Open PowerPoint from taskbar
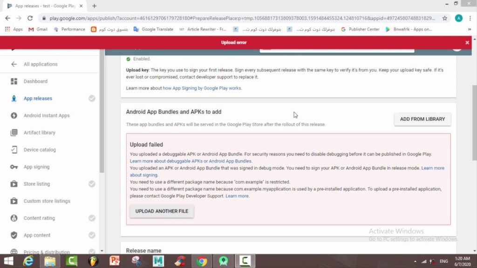This screenshot has height=268, width=477. (x=115, y=261)
